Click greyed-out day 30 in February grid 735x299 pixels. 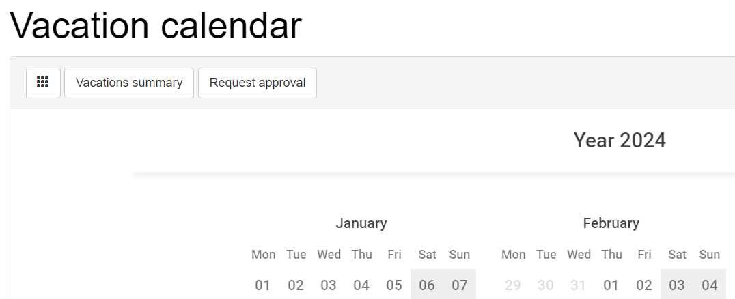coord(546,285)
